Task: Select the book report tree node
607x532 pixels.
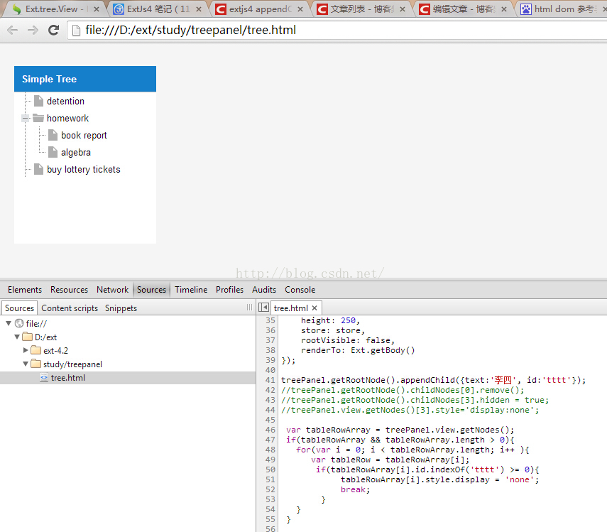Action: pyautogui.click(x=84, y=135)
